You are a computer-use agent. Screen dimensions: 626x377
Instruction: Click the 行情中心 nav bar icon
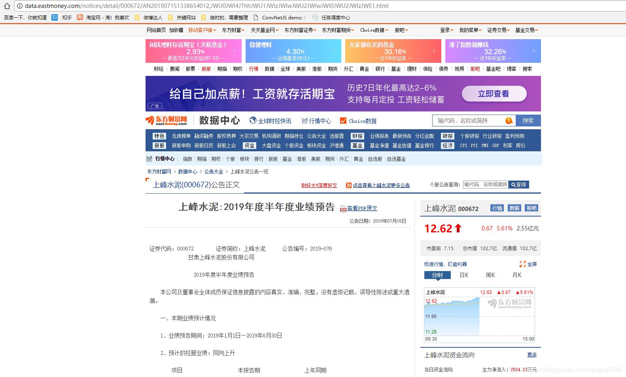149,158
